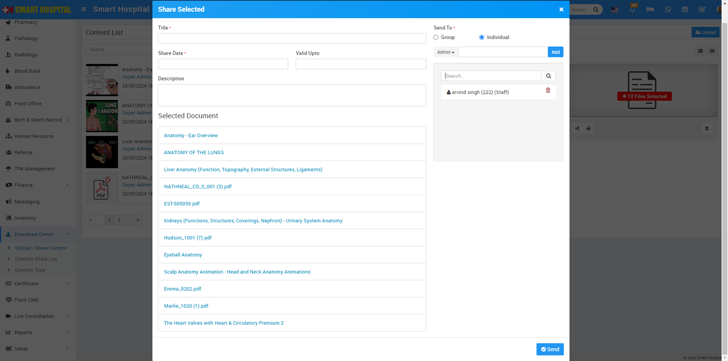Open the Eyeball Anatomy document link
728x361 pixels.
[183, 255]
